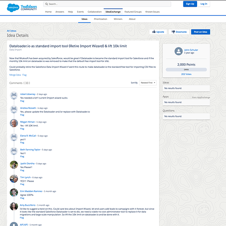This screenshot has width=226, height=226.
Task: Click into the Search input field
Action: click(107, 4)
